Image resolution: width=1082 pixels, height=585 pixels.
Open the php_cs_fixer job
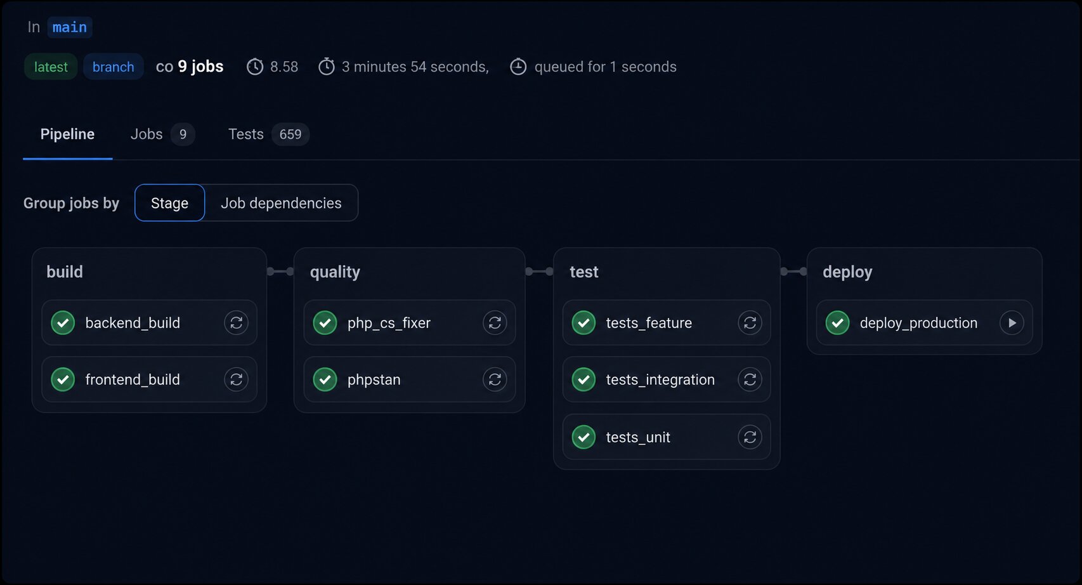[x=389, y=323]
